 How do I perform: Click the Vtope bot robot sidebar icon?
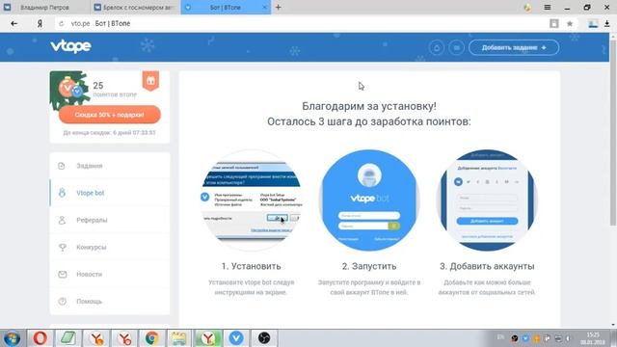[62, 193]
